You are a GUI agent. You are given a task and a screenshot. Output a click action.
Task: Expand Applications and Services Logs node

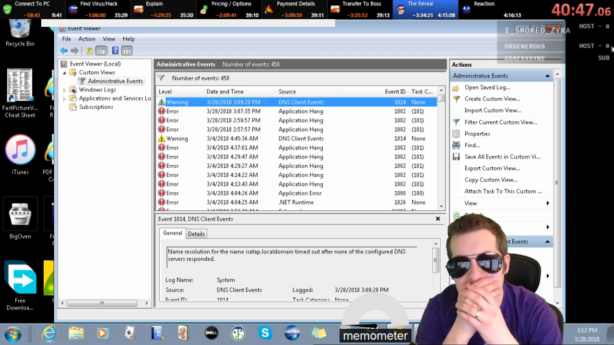tap(65, 99)
